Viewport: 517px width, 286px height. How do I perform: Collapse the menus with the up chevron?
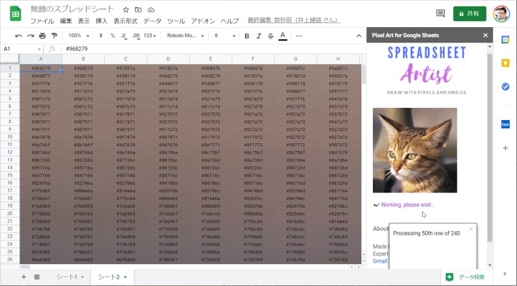pos(359,36)
